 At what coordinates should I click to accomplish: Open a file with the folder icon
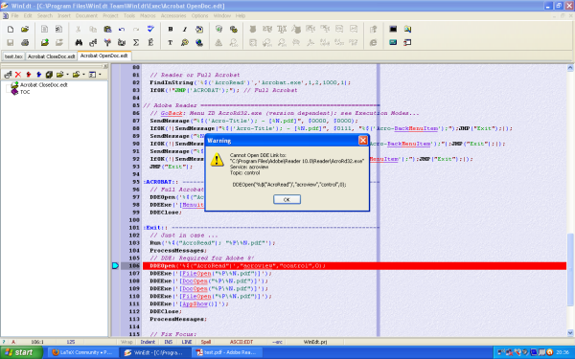[x=25, y=30]
